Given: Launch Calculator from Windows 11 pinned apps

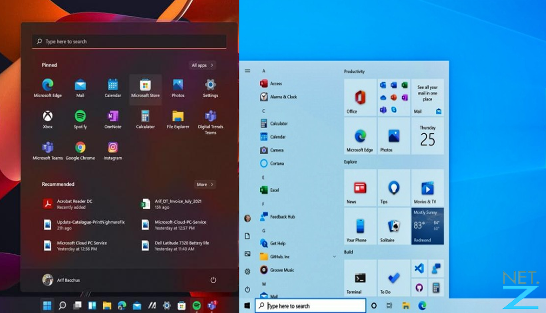Looking at the screenshot, I should (x=145, y=120).
